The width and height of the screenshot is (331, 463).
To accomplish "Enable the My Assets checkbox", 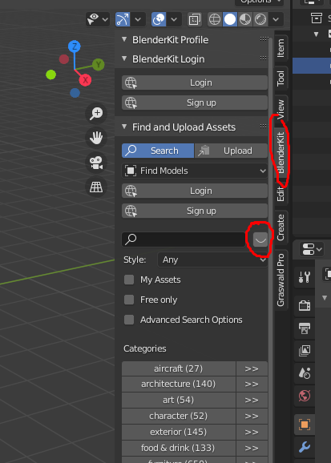I will (x=129, y=280).
